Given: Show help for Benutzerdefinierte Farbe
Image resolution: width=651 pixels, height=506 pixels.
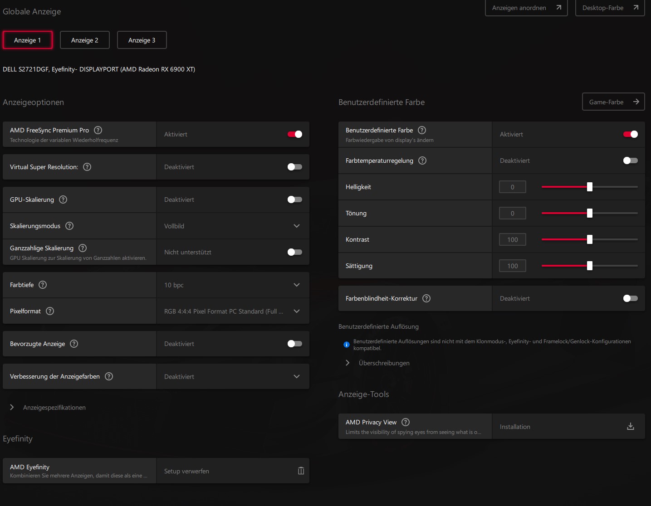Looking at the screenshot, I should pyautogui.click(x=422, y=130).
